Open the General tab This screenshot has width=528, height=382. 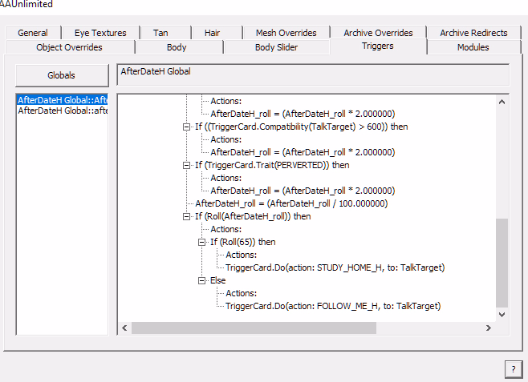click(33, 33)
